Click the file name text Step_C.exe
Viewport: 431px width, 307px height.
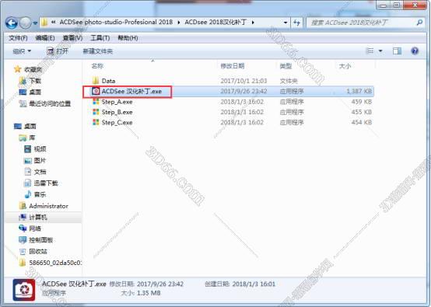click(x=117, y=123)
